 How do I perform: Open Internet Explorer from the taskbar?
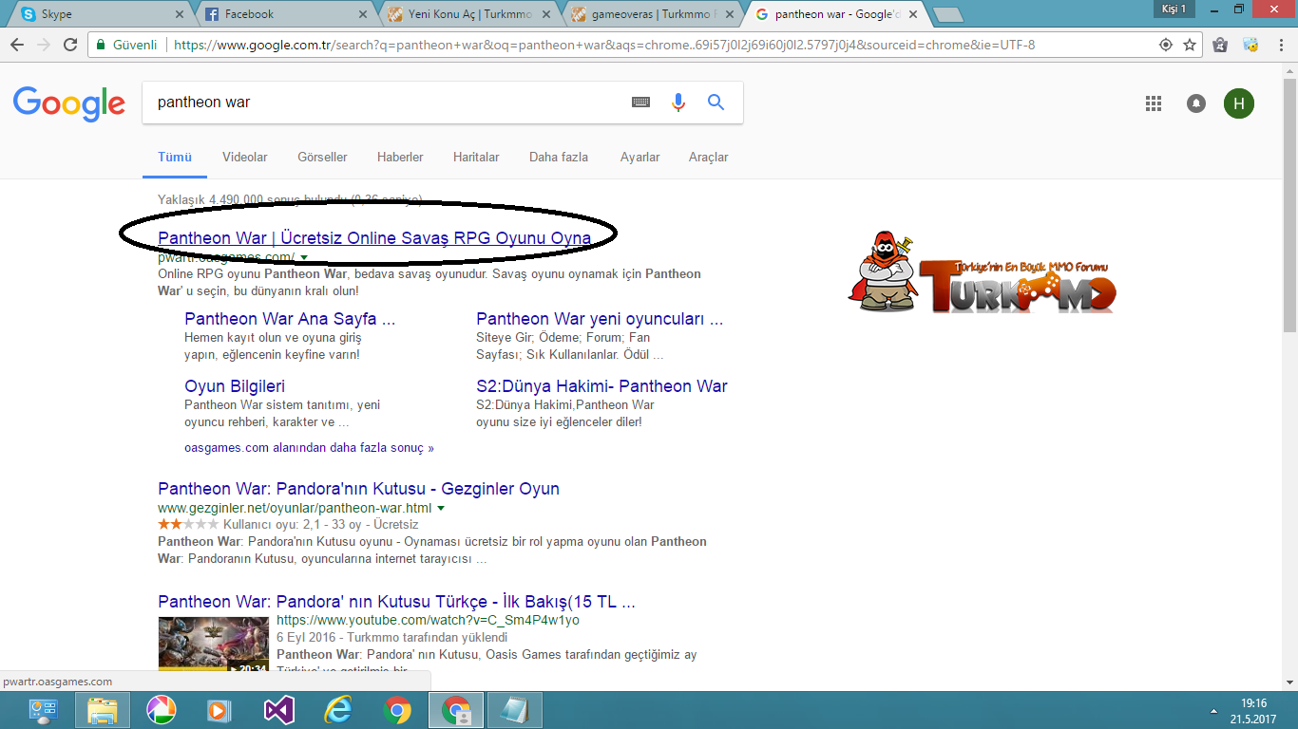tap(337, 710)
